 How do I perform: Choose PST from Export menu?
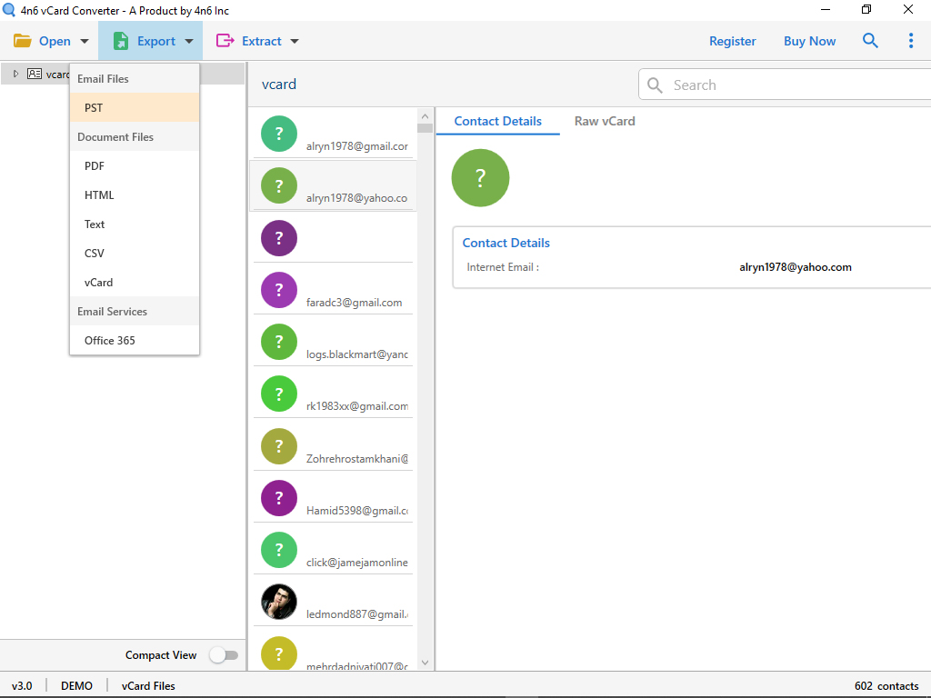[x=135, y=107]
